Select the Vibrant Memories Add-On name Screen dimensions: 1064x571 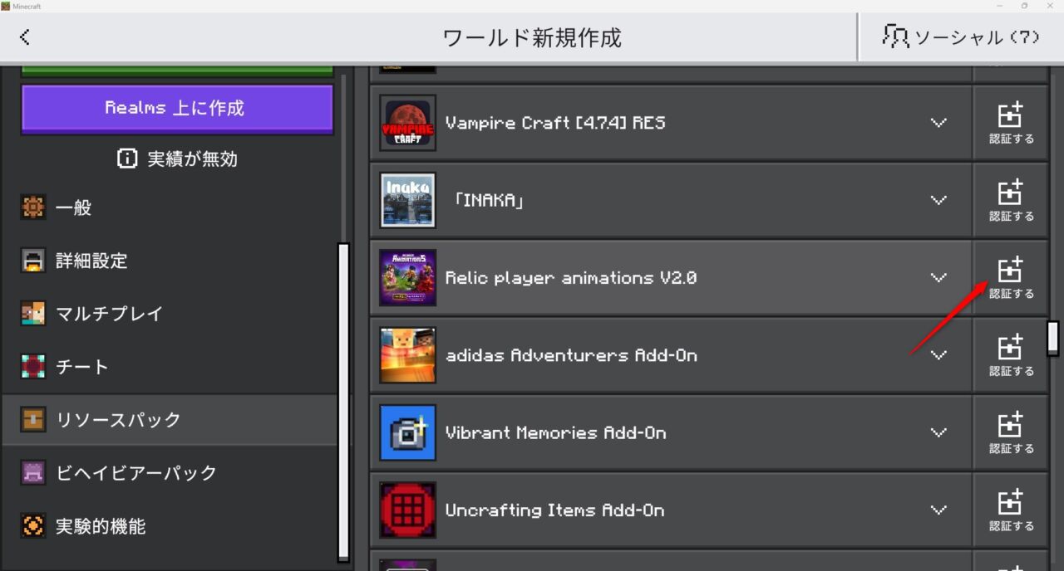pyautogui.click(x=555, y=432)
